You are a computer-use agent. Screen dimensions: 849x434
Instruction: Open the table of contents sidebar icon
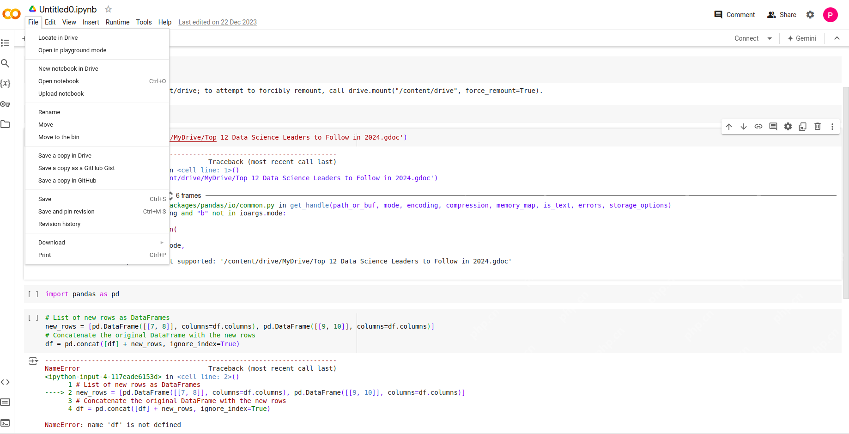5,43
